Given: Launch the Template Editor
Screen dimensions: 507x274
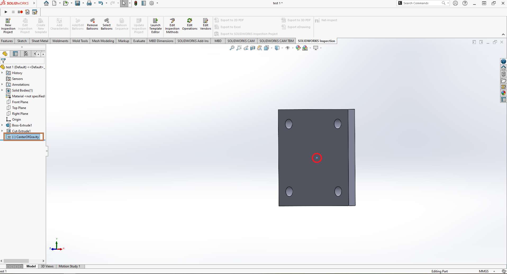Looking at the screenshot, I should 155,25.
